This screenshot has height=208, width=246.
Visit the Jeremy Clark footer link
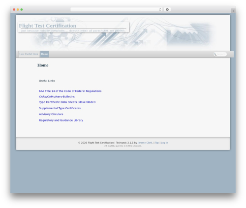145,143
